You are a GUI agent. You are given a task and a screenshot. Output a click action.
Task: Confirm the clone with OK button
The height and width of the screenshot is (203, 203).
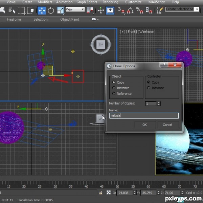pos(145,125)
